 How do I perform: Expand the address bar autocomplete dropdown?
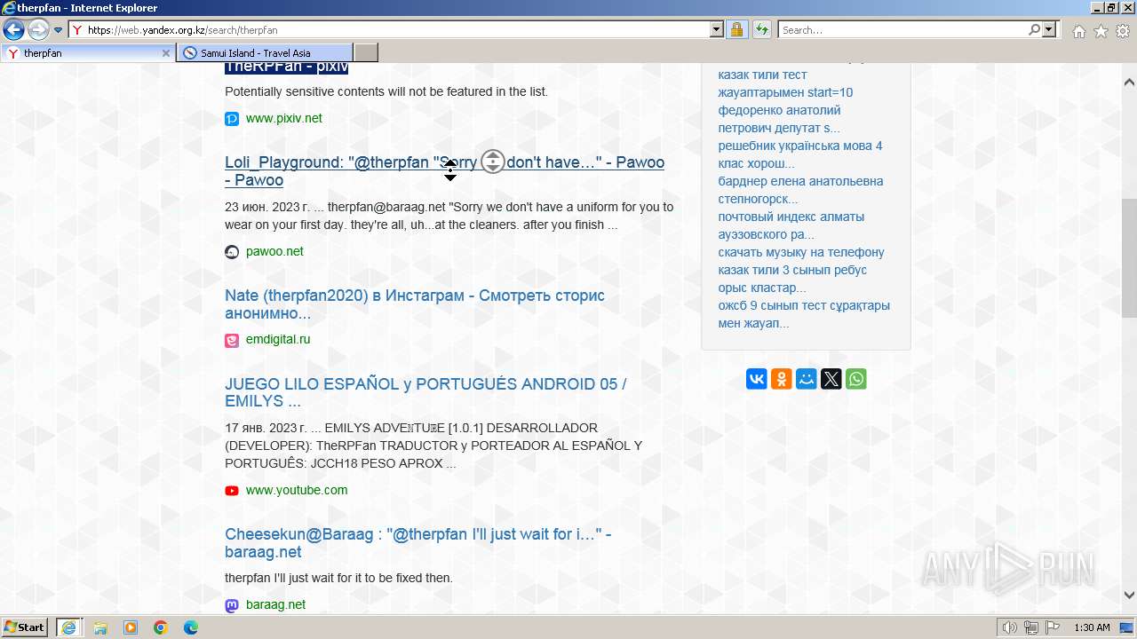pyautogui.click(x=717, y=29)
